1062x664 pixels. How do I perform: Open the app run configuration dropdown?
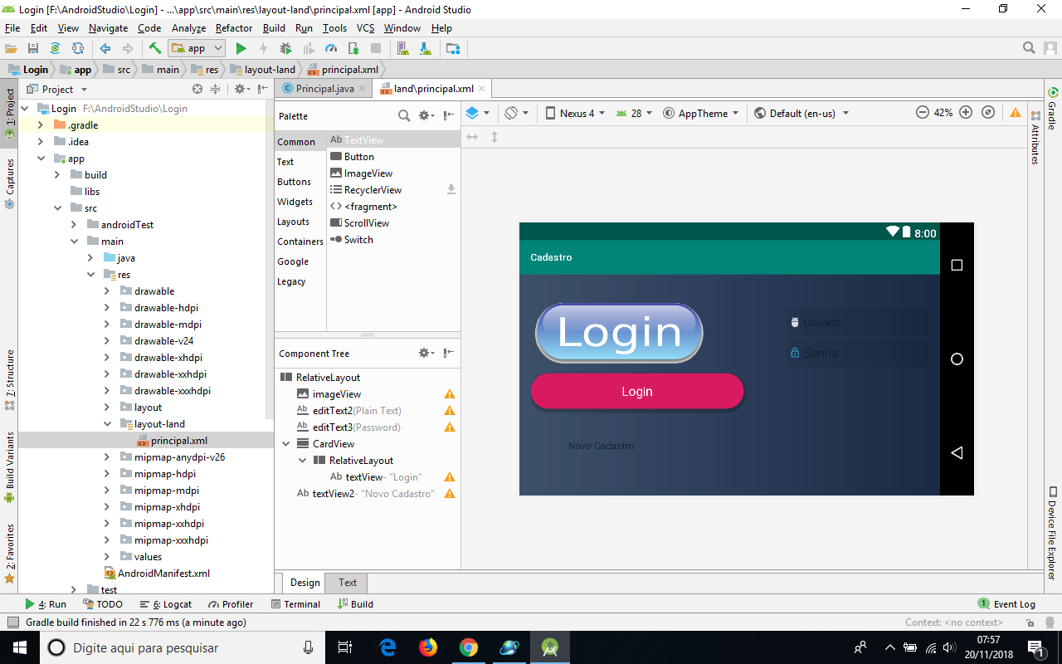[x=197, y=48]
